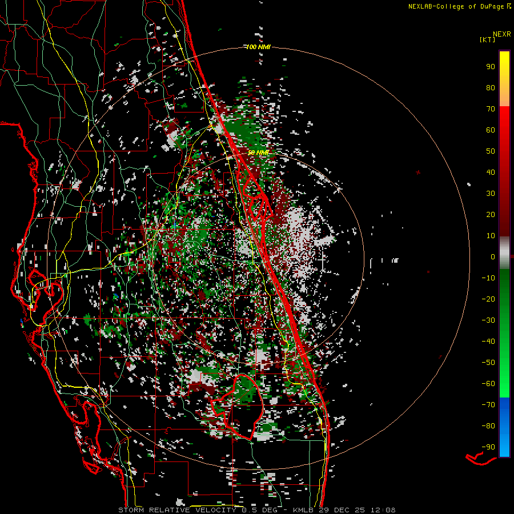This screenshot has height=514, width=514.
Task: Click the -50 scale value
Action: pos(488,363)
